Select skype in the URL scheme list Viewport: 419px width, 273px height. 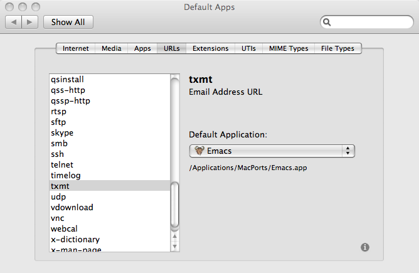tap(62, 132)
